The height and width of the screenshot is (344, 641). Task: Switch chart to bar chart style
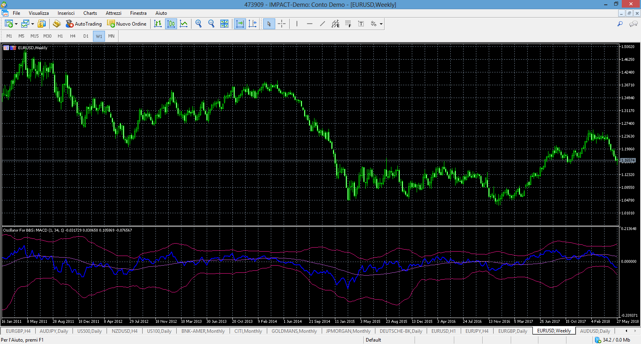[158, 24]
